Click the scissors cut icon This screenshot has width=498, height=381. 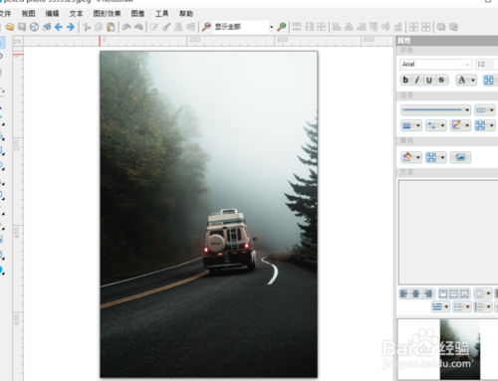[87, 27]
